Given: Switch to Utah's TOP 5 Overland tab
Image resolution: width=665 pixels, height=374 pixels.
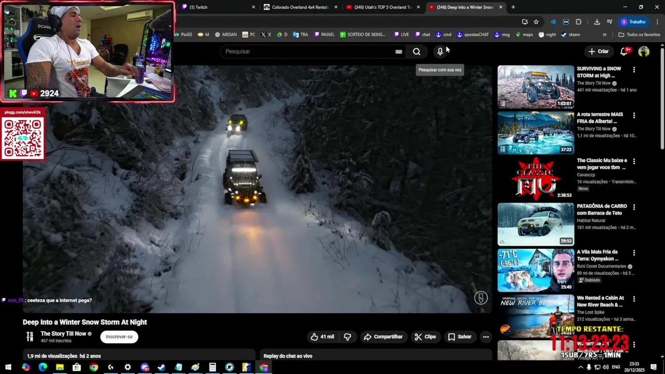Looking at the screenshot, I should click(x=382, y=7).
